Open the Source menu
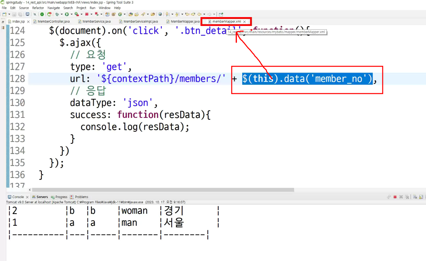 coord(24,8)
